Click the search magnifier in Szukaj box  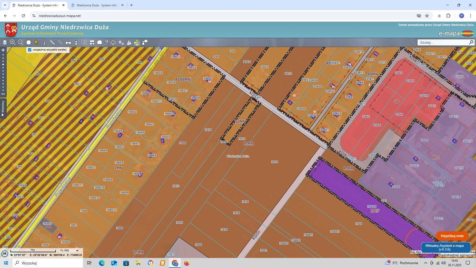(x=471, y=42)
